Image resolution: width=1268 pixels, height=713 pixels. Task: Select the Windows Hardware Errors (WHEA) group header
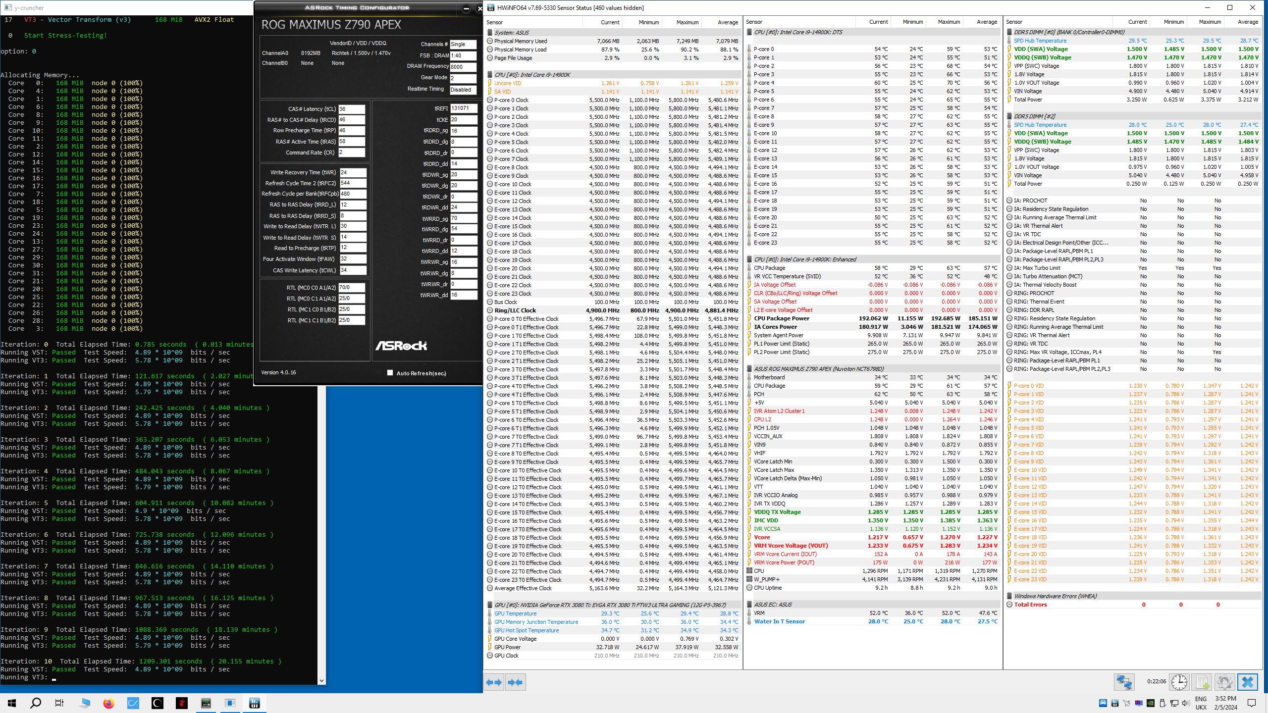1055,596
